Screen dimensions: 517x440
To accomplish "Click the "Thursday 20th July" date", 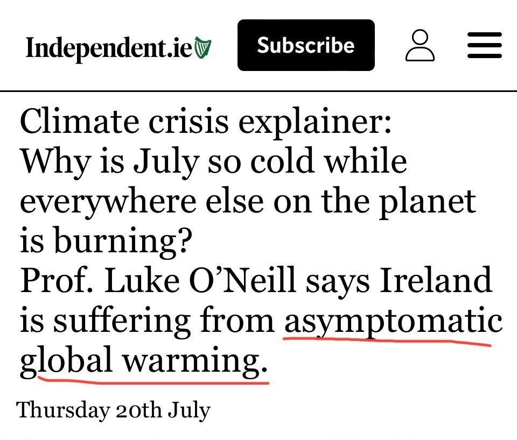I will pyautogui.click(x=114, y=410).
